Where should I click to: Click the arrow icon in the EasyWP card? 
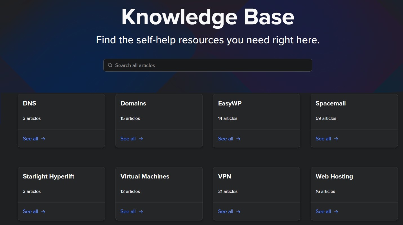(238, 139)
